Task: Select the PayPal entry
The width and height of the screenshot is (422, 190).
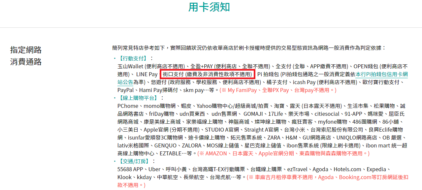Action: click(x=126, y=90)
